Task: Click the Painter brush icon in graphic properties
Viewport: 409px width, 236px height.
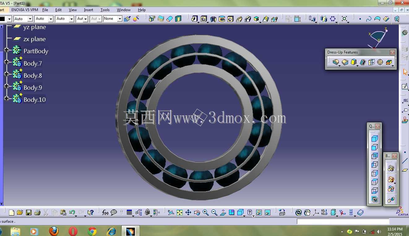Action: click(127, 19)
